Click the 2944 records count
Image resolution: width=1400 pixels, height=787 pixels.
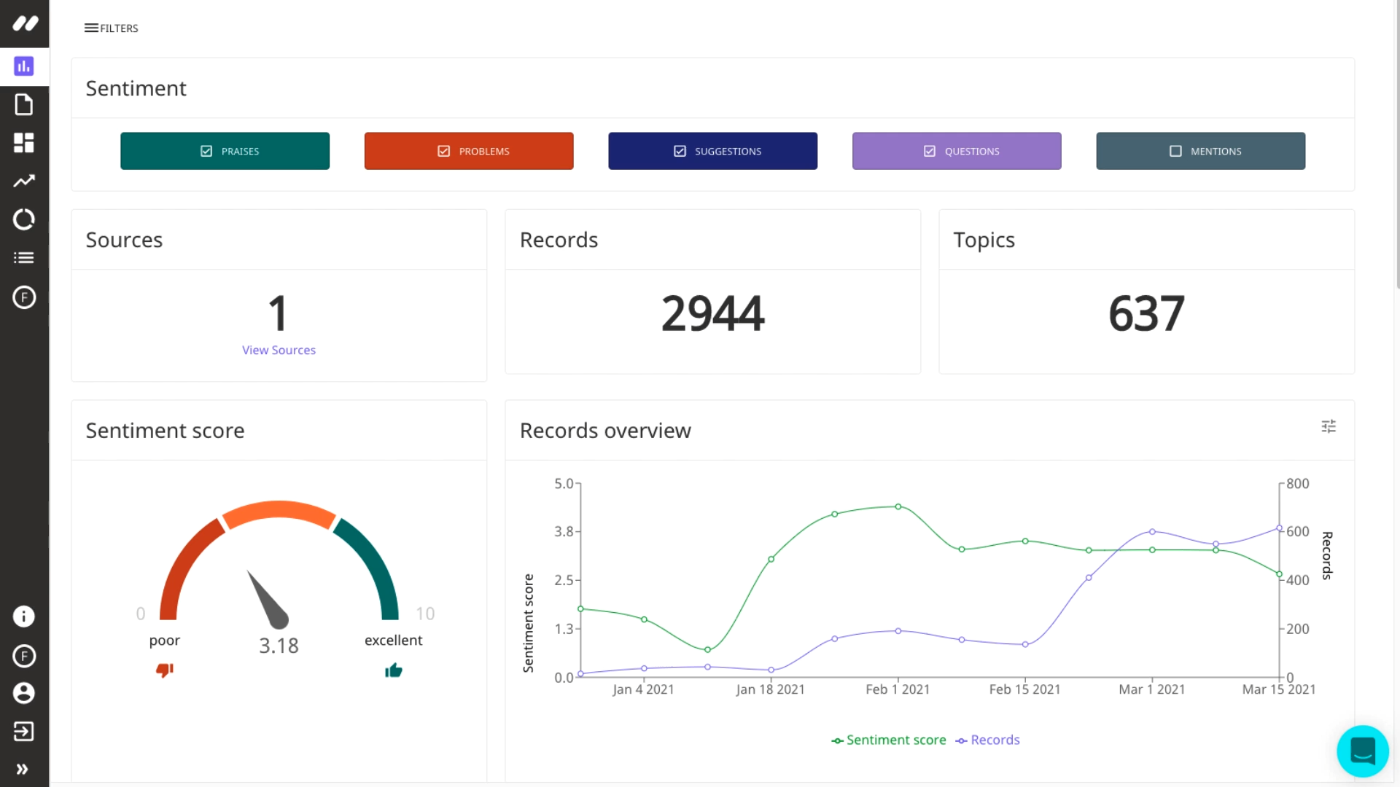[x=712, y=313]
